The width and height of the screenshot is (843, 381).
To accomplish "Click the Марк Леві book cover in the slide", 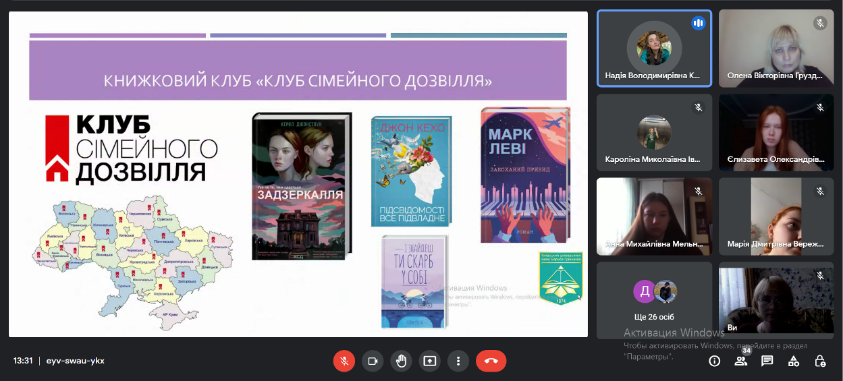I will tap(525, 175).
